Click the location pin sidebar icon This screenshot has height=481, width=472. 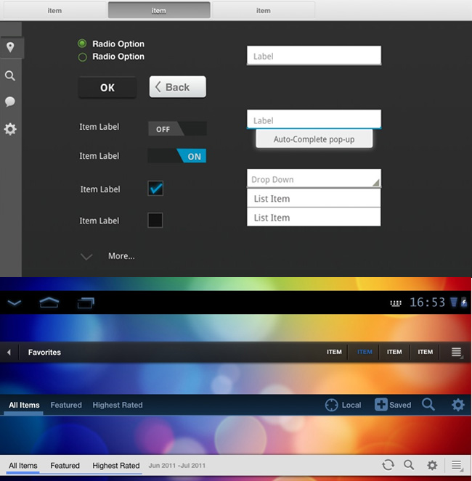pos(10,48)
